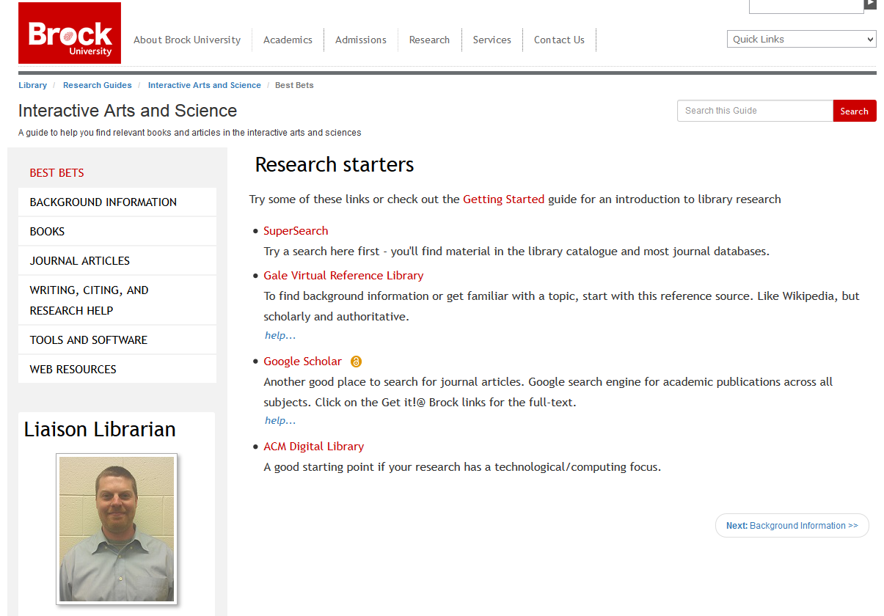Click the arrow button beside the top search box

tap(871, 4)
